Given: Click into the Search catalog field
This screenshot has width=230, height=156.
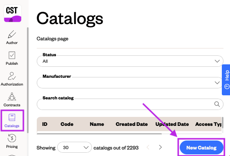Looking at the screenshot, I should 130,104.
